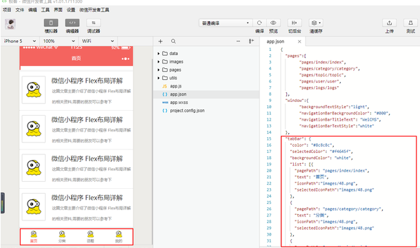This screenshot has height=248, width=420.
Task: Open the 项目 menu
Action: pos(7,10)
